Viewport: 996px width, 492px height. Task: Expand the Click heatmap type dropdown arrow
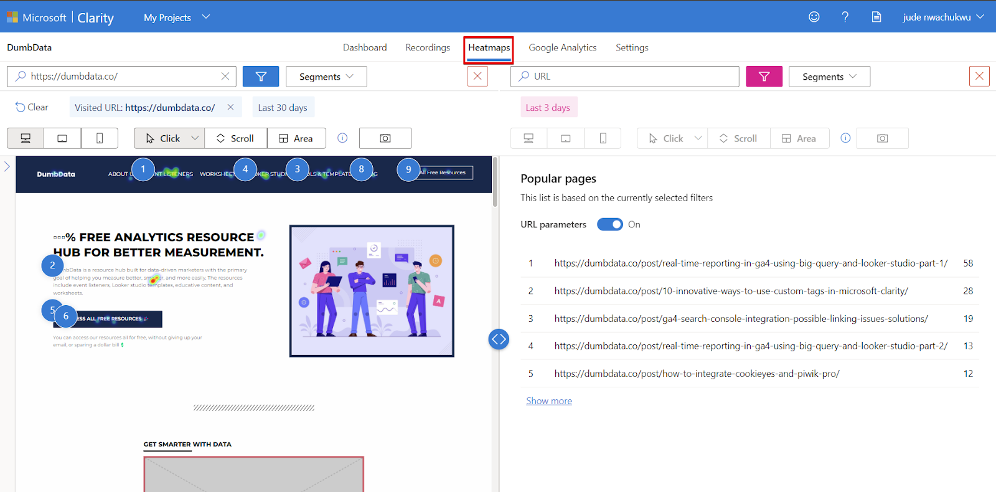195,138
